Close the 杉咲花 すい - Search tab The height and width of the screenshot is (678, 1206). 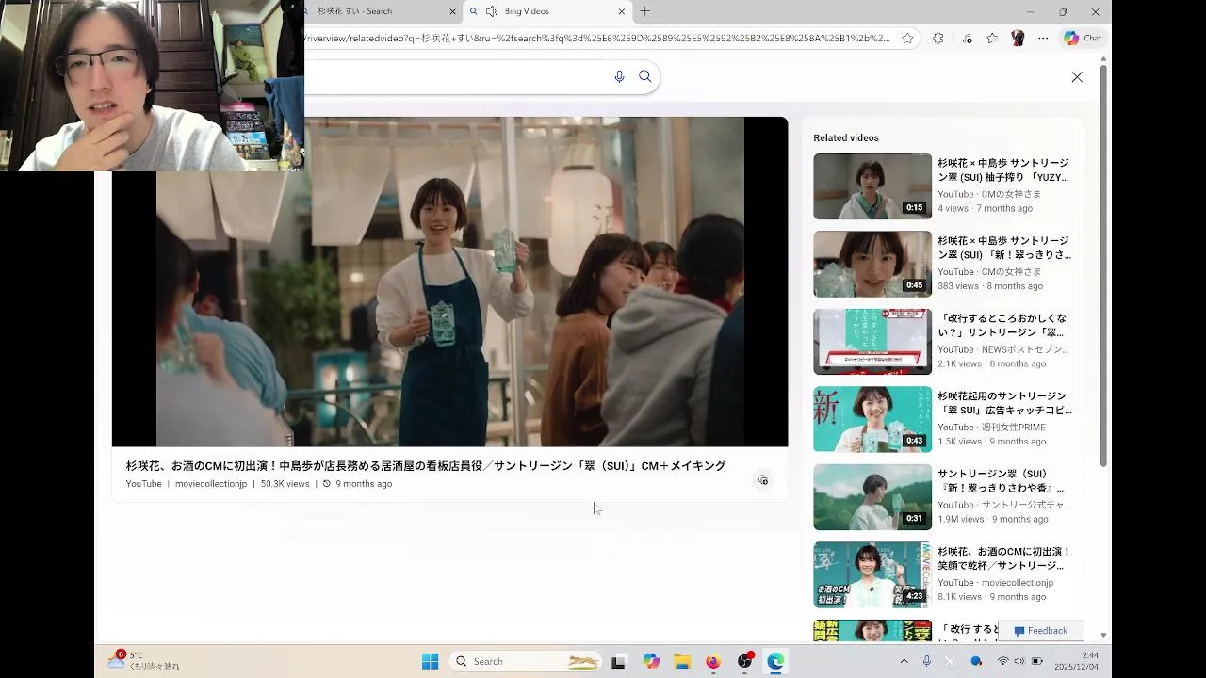click(x=452, y=11)
